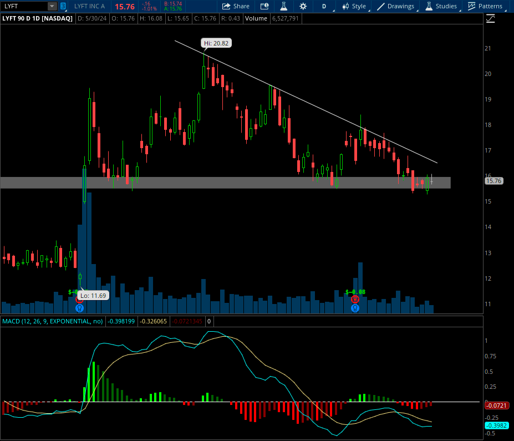Click the LYFT INC A company name
This screenshot has width=514, height=441.
89,6
